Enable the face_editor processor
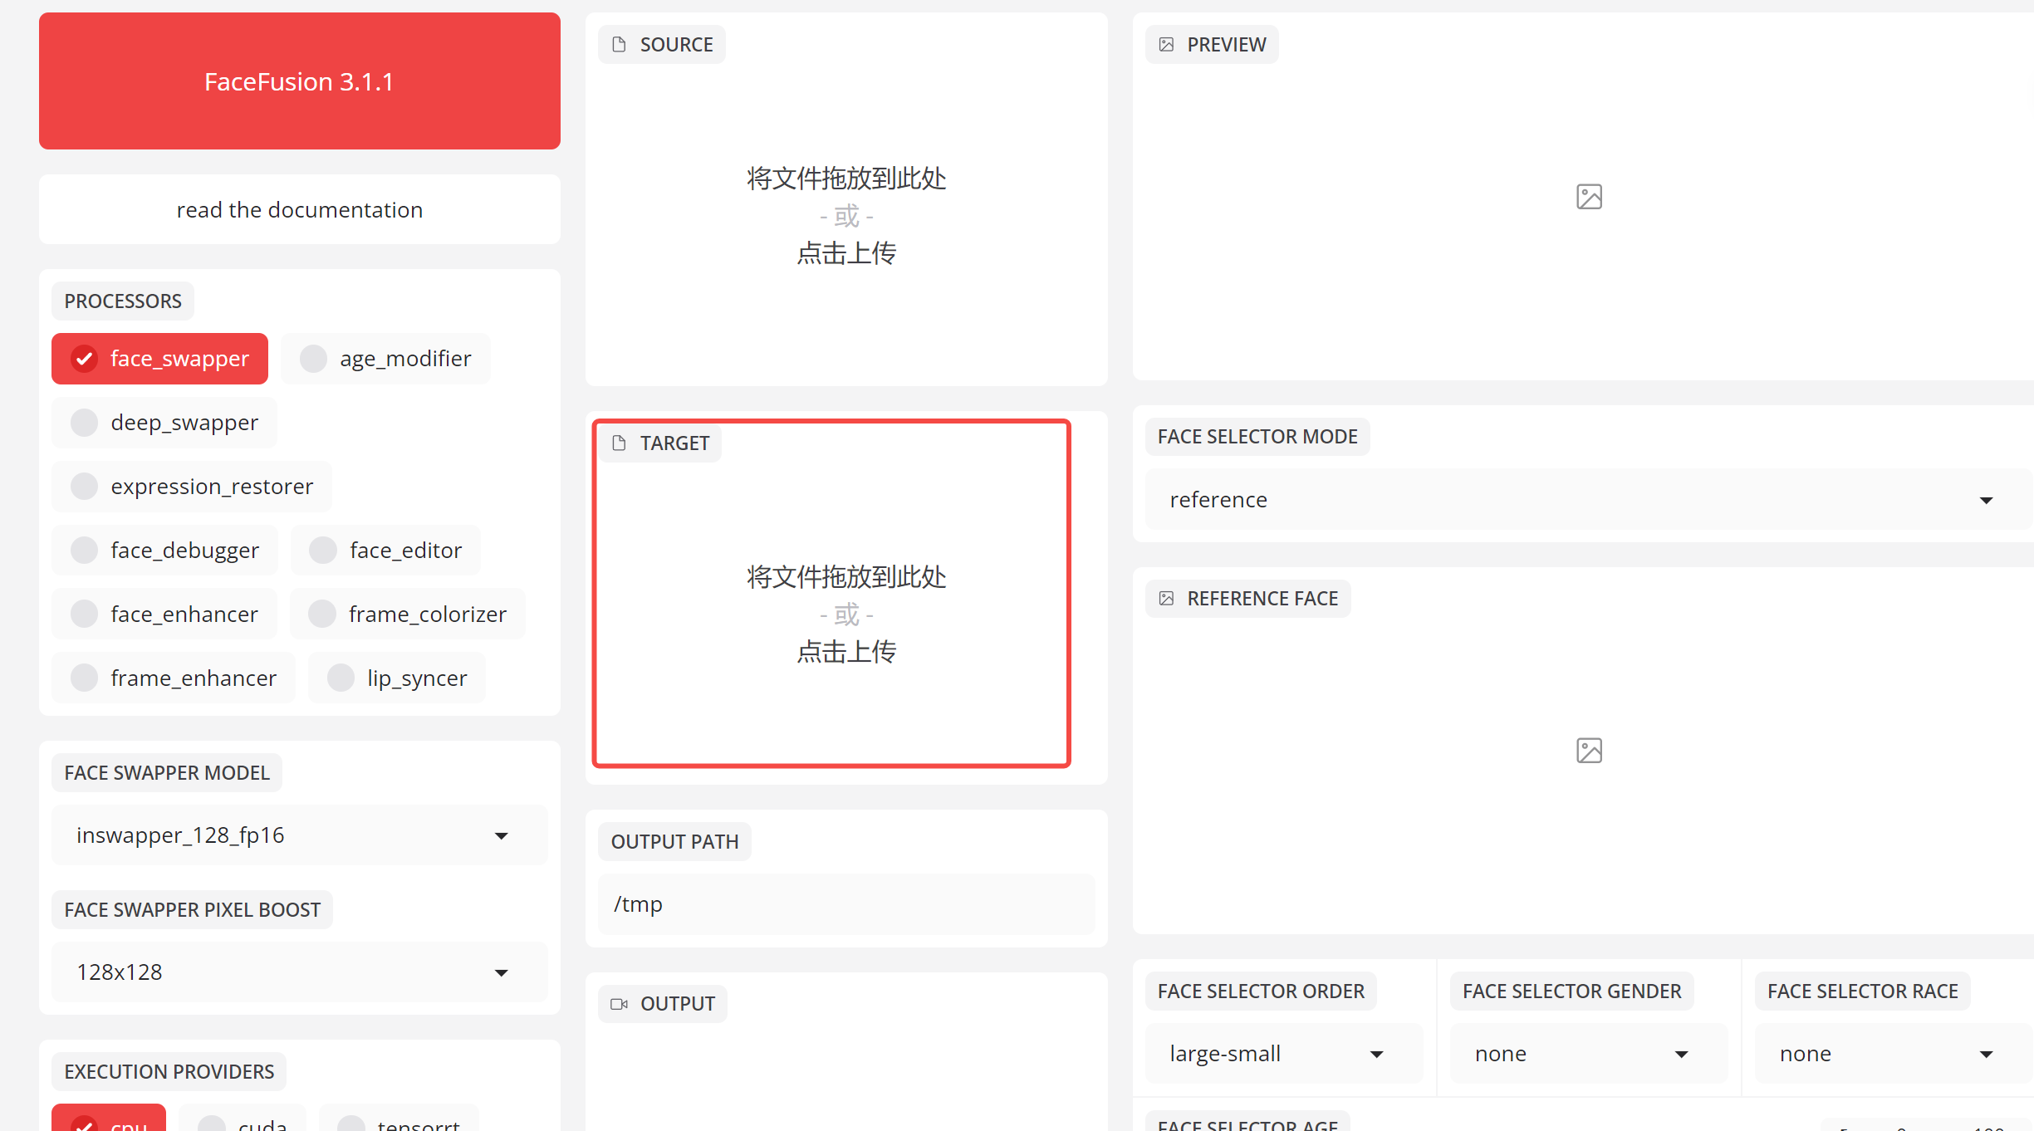Screen dimensions: 2034x1131 [385, 551]
